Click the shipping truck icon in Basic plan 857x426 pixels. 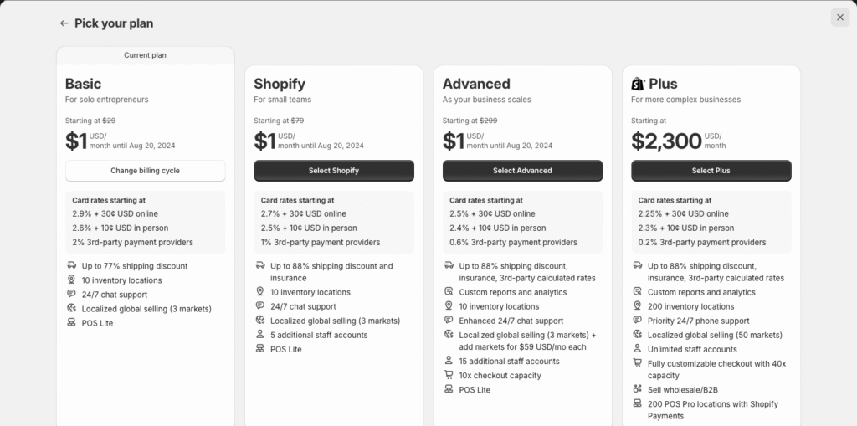[x=72, y=266]
